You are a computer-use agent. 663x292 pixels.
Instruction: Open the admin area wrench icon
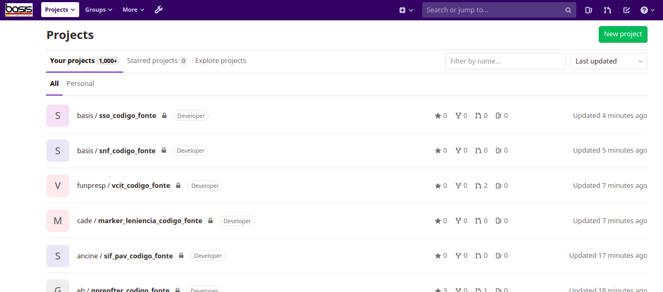pos(158,10)
